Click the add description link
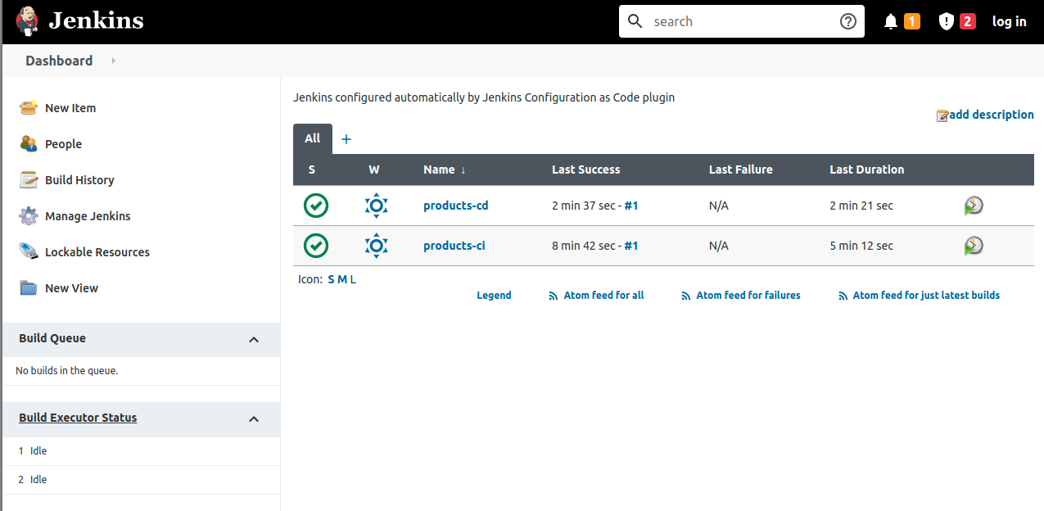Image resolution: width=1044 pixels, height=511 pixels. pos(992,115)
